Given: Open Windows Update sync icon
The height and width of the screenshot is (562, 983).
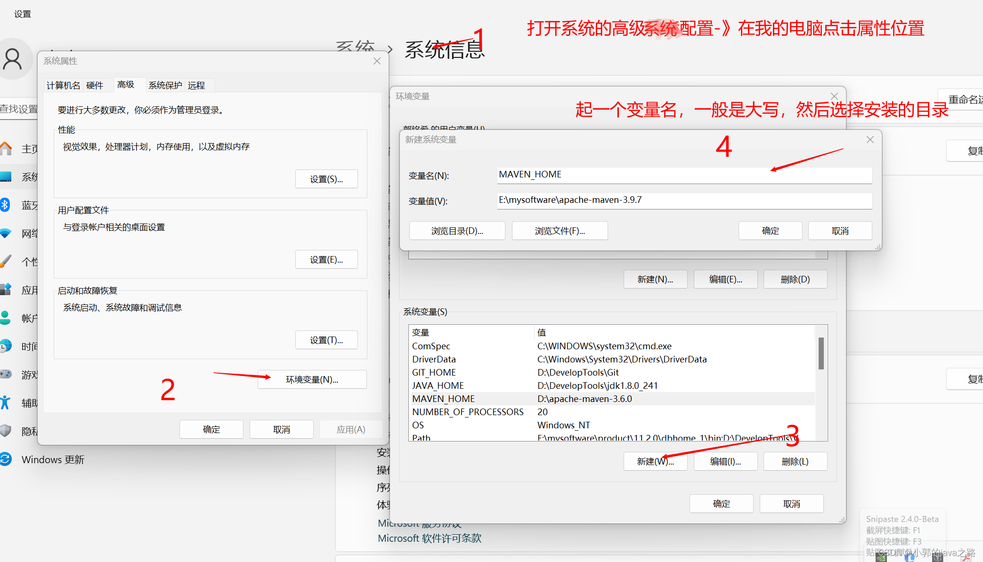Looking at the screenshot, I should pyautogui.click(x=5, y=459).
